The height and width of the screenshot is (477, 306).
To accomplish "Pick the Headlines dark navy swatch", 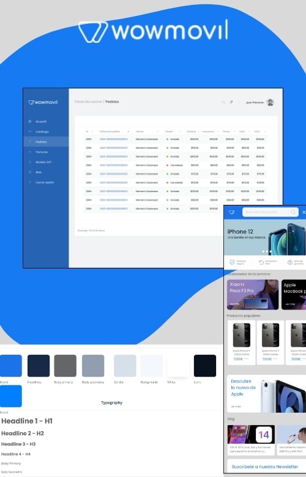I will [x=39, y=365].
